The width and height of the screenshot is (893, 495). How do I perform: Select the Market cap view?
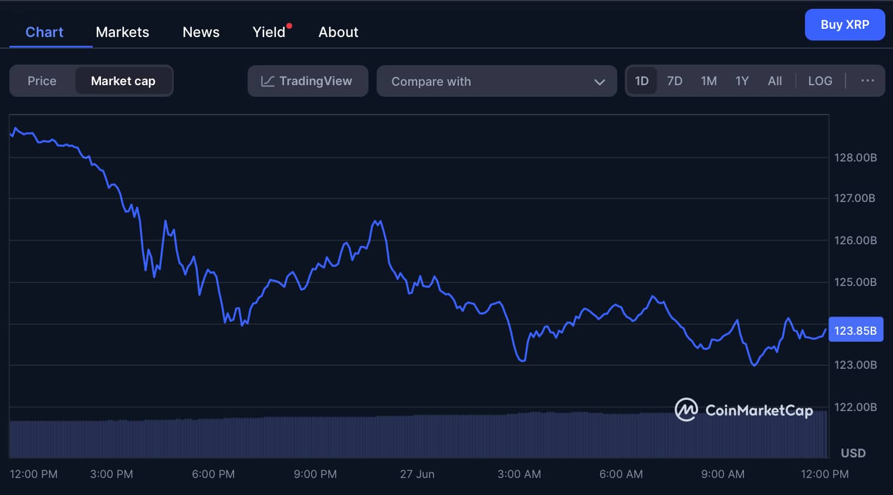click(123, 80)
